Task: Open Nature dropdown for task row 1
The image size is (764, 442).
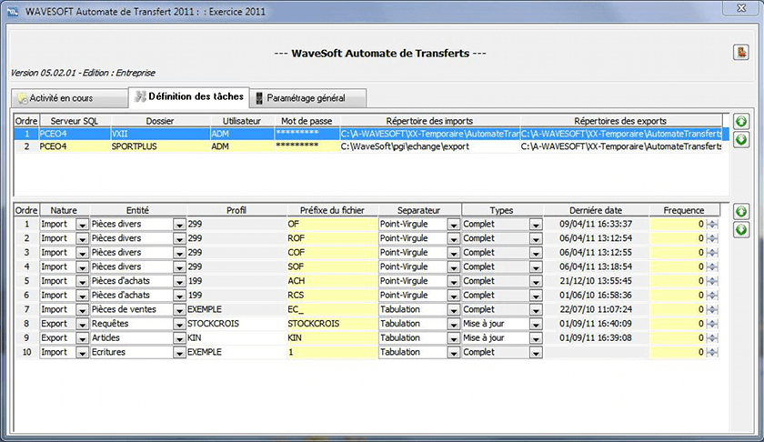Action: [82, 225]
